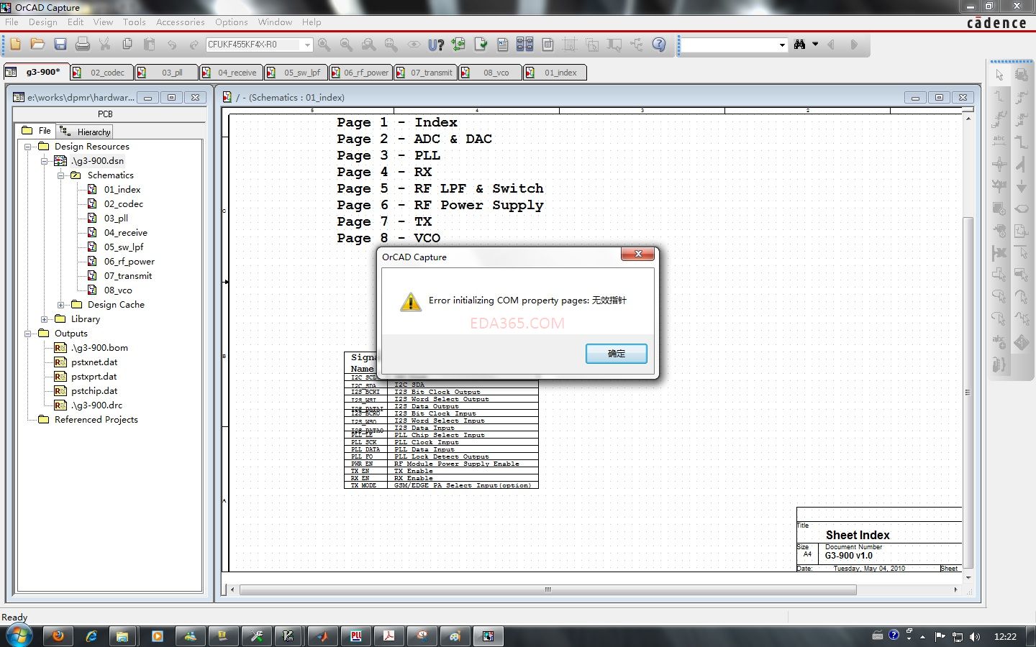Image resolution: width=1036 pixels, height=647 pixels.
Task: Open the File menu
Action: pos(12,22)
